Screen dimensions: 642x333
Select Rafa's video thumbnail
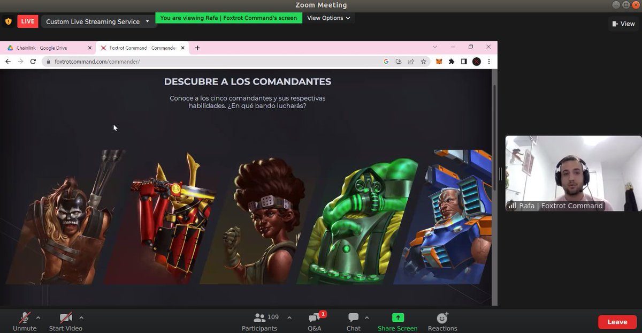click(x=573, y=173)
